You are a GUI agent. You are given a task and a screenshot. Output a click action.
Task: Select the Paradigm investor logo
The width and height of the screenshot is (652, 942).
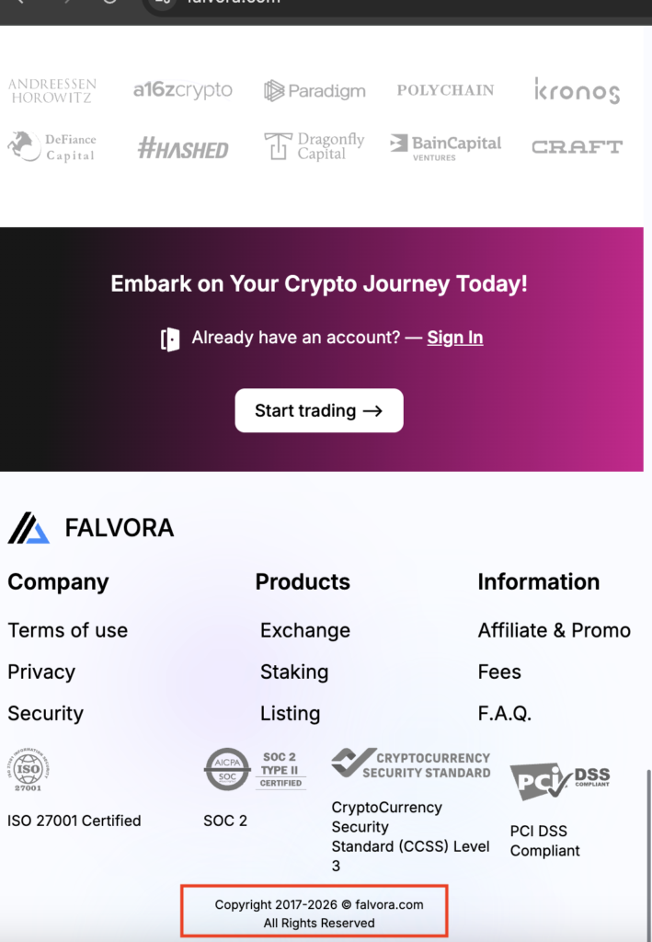[x=315, y=91]
